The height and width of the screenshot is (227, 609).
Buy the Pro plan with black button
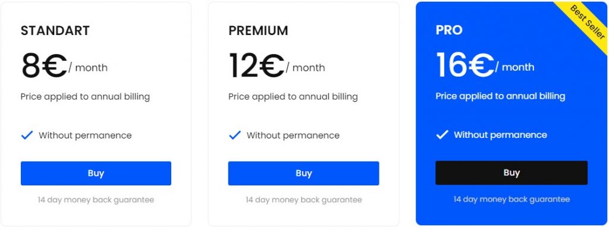point(511,173)
